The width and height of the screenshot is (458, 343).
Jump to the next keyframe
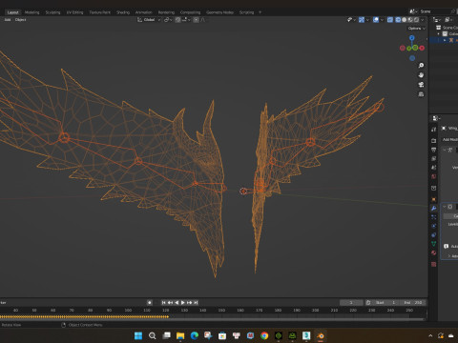190,302
